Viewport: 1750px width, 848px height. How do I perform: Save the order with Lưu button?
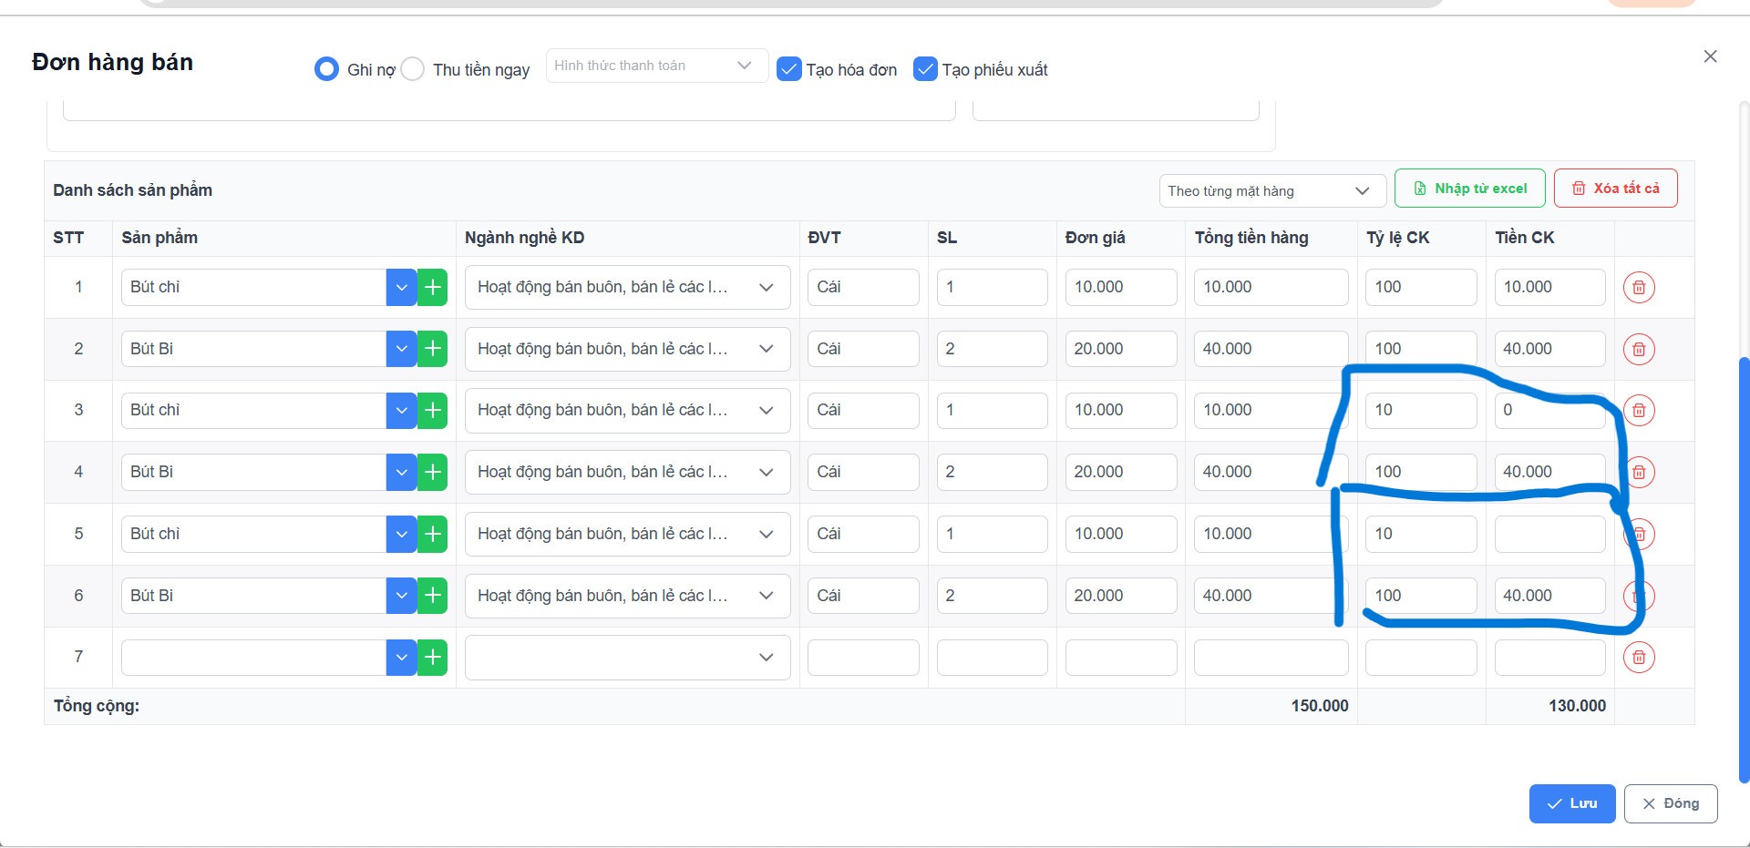[x=1571, y=803]
